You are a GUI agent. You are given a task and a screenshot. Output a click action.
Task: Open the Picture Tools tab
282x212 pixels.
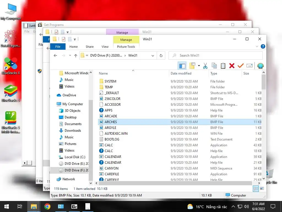click(x=126, y=47)
